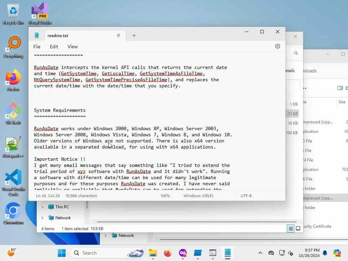348x261 pixels.
Task: Open Visual Studio Code desktop shortcut
Action: point(13,182)
